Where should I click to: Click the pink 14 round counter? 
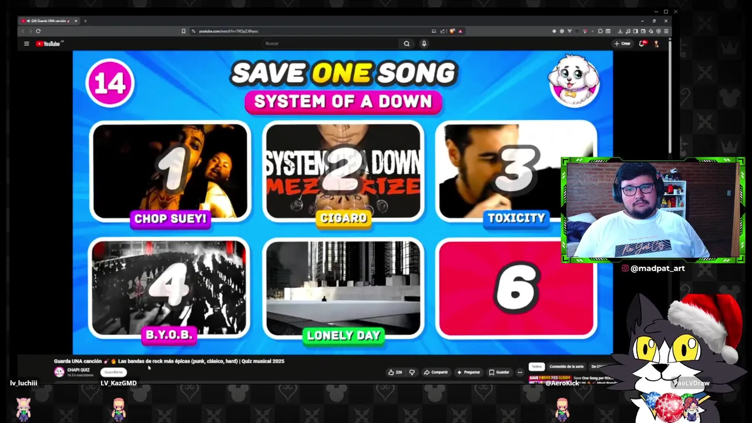click(110, 83)
